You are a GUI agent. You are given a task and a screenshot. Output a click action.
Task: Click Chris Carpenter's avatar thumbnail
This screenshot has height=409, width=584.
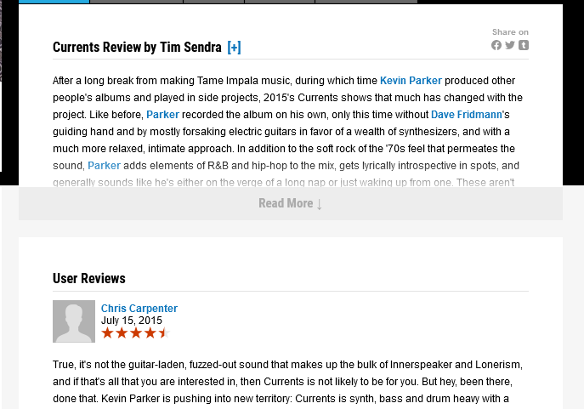click(x=74, y=321)
